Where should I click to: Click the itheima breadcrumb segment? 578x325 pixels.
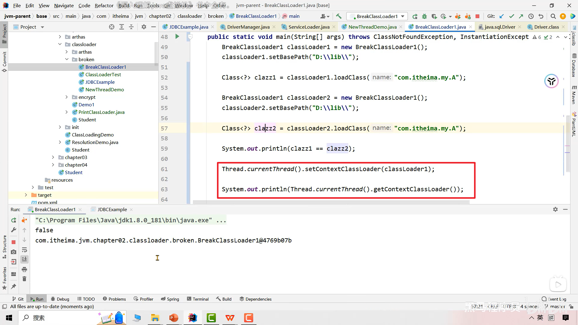coord(120,16)
